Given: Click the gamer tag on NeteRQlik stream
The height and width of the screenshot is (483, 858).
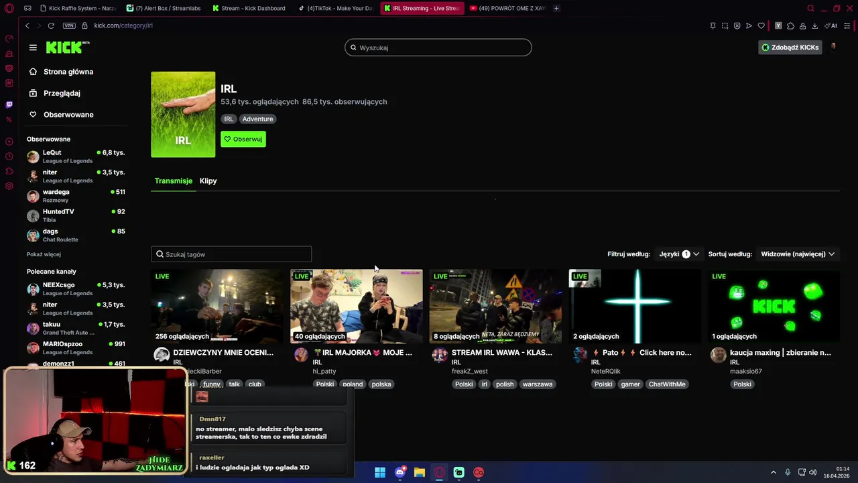Looking at the screenshot, I should click(x=630, y=384).
